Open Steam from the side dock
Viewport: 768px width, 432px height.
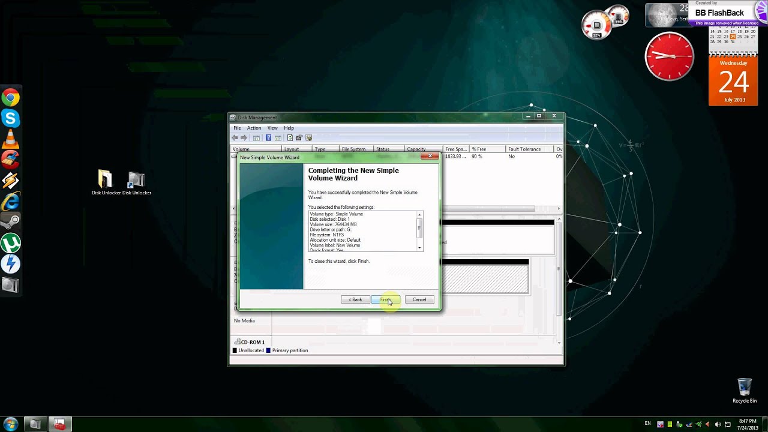(10, 222)
